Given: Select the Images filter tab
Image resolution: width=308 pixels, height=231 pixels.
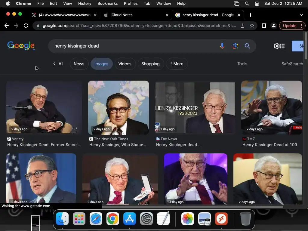Looking at the screenshot, I should (x=101, y=64).
